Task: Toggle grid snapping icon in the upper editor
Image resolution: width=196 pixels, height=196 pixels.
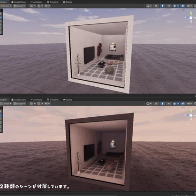Action: (39, 6)
